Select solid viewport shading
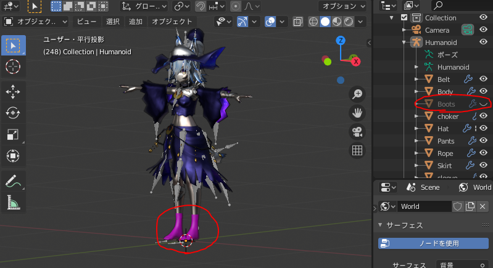Viewport: 493px width, 268px height. (x=325, y=22)
